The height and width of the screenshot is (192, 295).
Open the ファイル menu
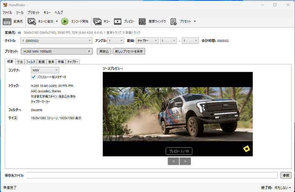7,12
